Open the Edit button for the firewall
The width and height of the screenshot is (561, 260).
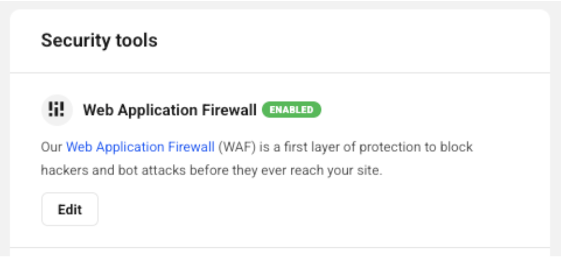pos(70,210)
